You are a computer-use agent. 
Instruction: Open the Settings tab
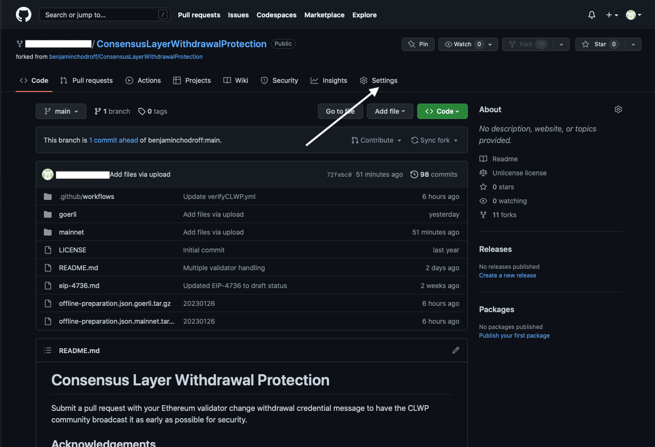[x=379, y=80]
